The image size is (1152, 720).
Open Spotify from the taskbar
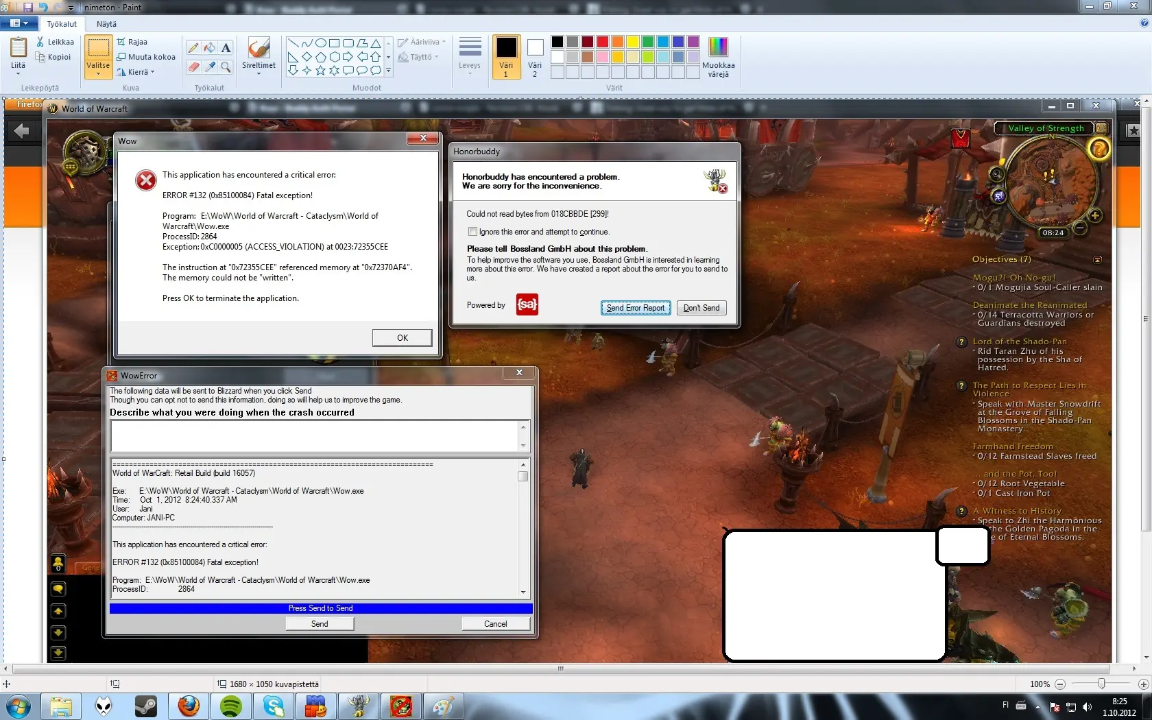coord(231,706)
